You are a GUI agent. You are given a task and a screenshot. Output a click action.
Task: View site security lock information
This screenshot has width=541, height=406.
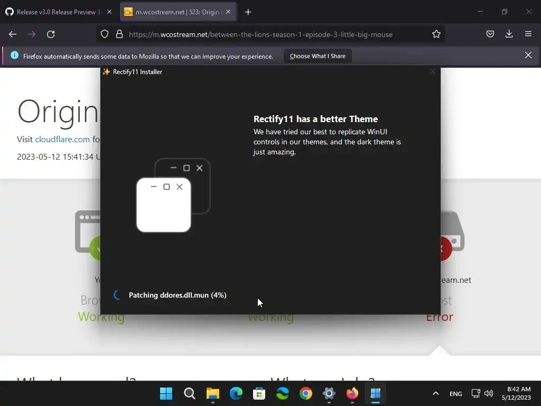[119, 34]
